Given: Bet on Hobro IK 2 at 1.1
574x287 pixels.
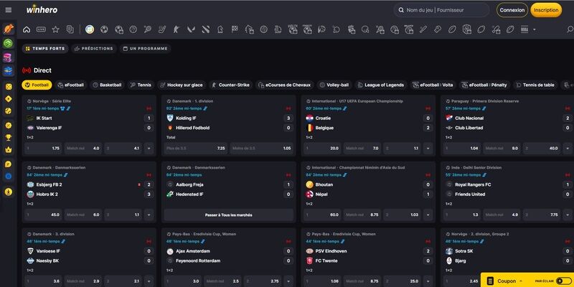Looking at the screenshot, I should click(x=123, y=215).
